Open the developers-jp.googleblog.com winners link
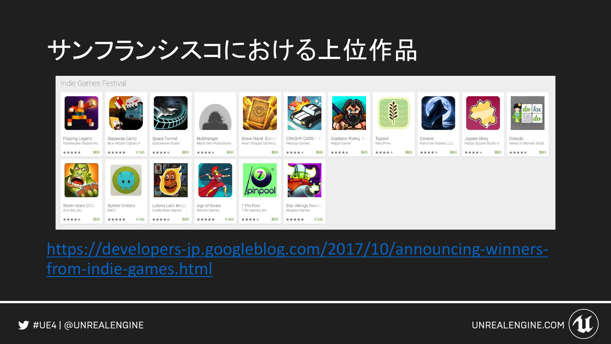The width and height of the screenshot is (611, 344). point(297,259)
